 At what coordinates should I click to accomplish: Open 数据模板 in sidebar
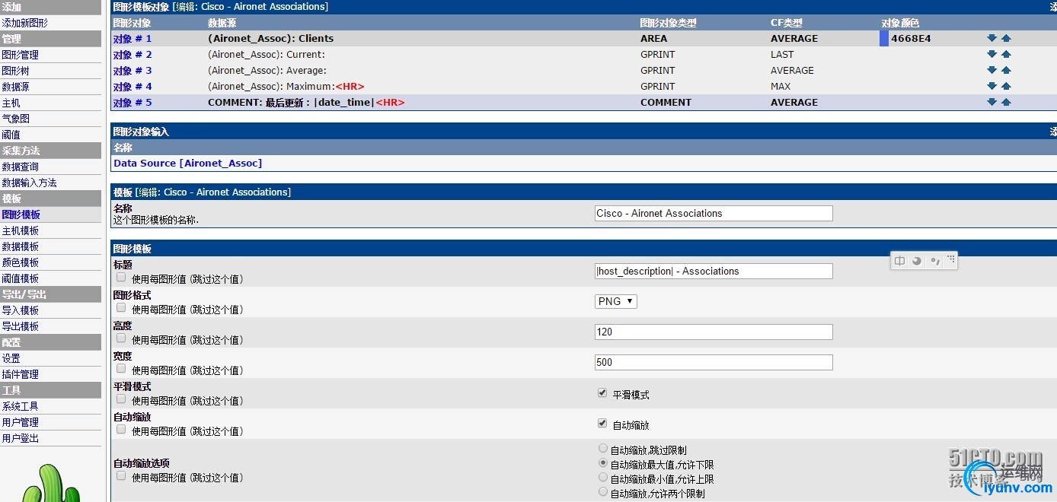click(20, 246)
